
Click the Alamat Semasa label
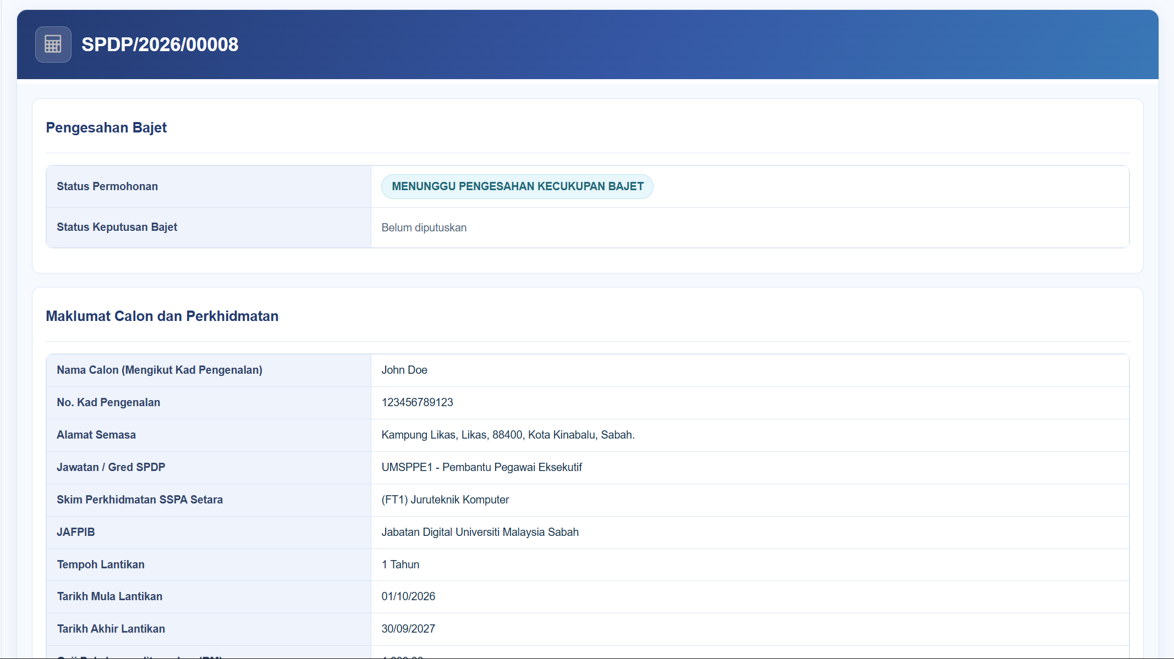coord(96,435)
